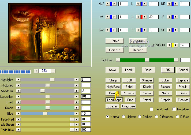Apply the Emboss filter preset
Screen dimensions: 191x135
(165, 87)
